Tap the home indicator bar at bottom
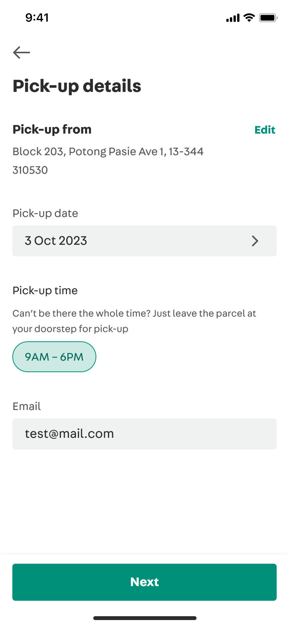 [x=144, y=618]
